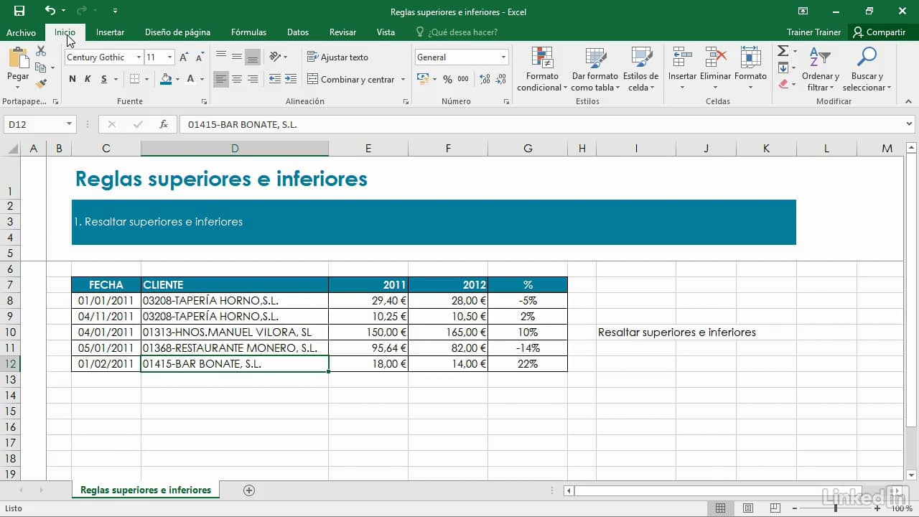Click the AutoSum sigma icon
919x517 pixels.
coord(783,51)
